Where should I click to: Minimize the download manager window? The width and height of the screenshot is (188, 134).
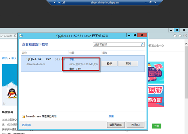pyautogui.click(x=129, y=35)
